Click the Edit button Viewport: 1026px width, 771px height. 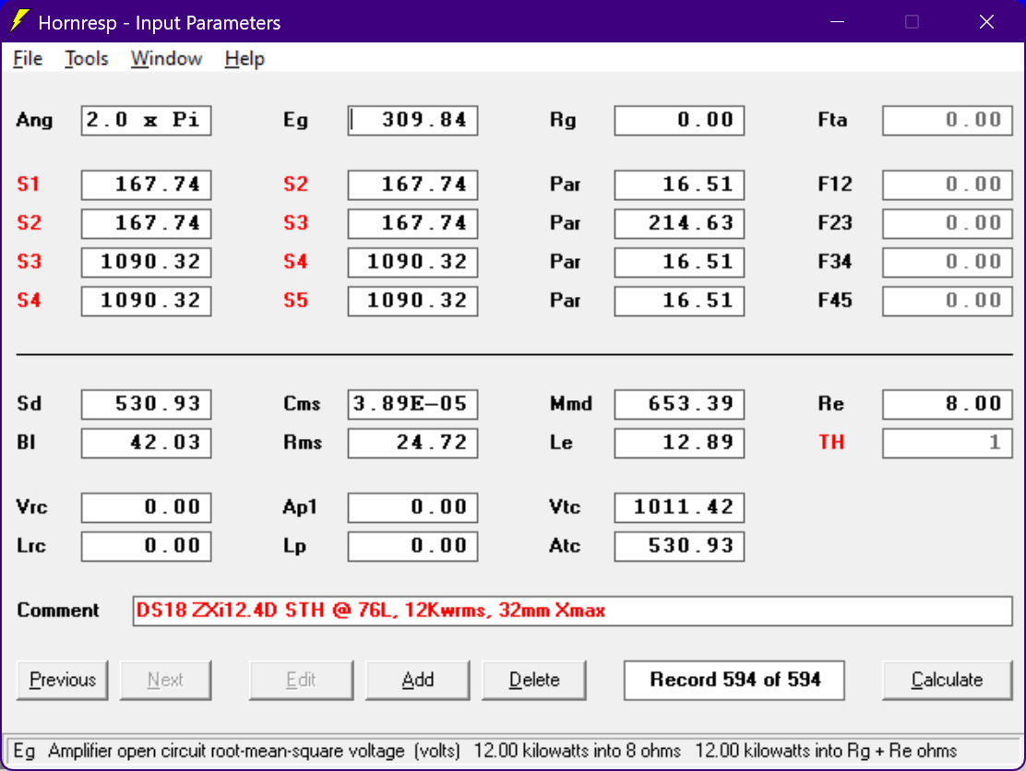coord(301,680)
